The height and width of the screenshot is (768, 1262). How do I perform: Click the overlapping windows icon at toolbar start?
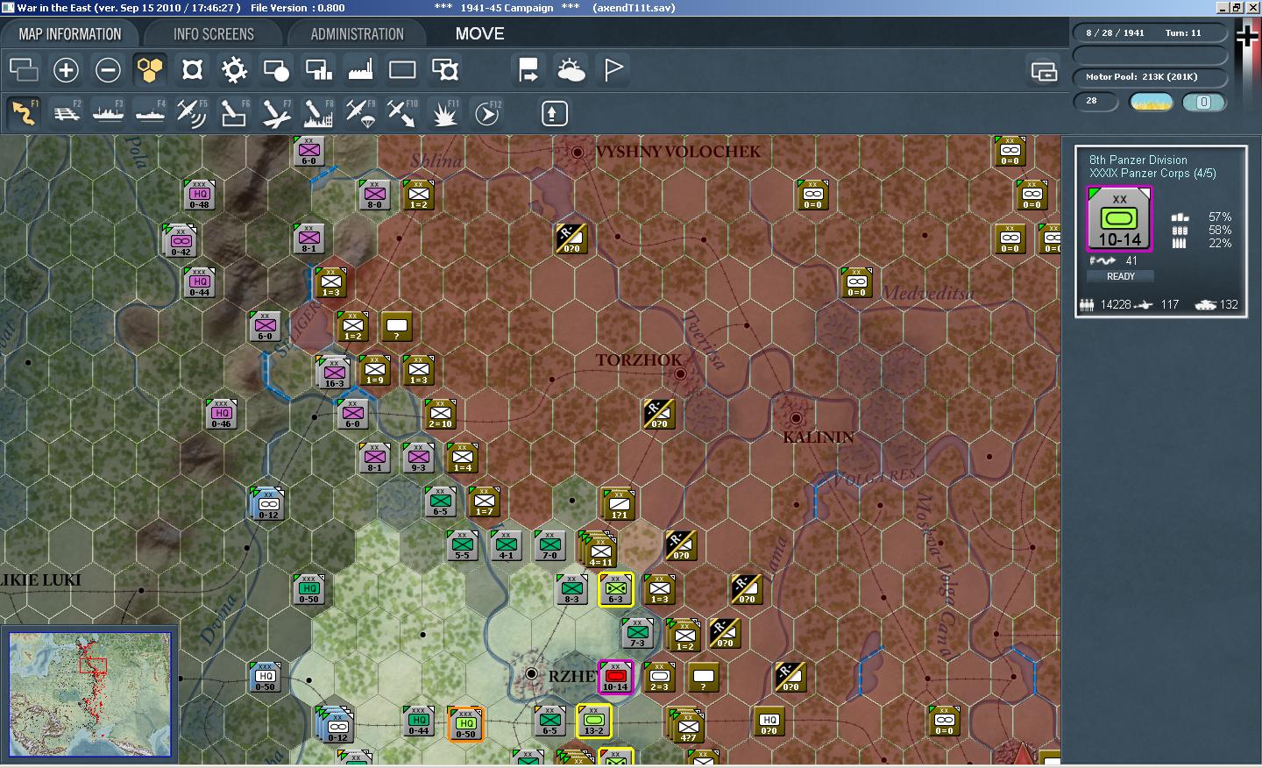[x=24, y=70]
